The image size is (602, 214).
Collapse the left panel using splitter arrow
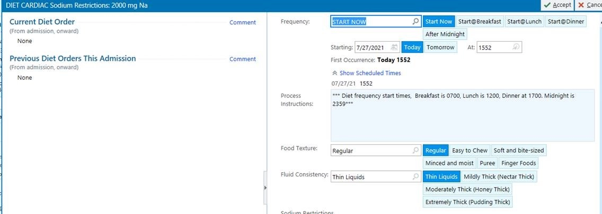pos(265,188)
